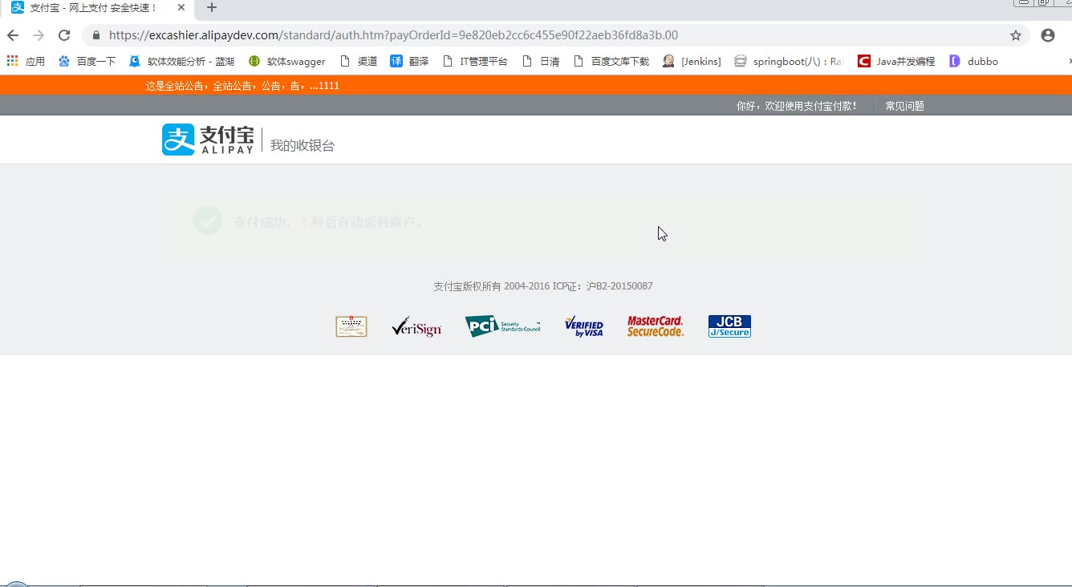1072x587 pixels.
Task: Open the 百度文库下载 bookmark
Action: [611, 61]
